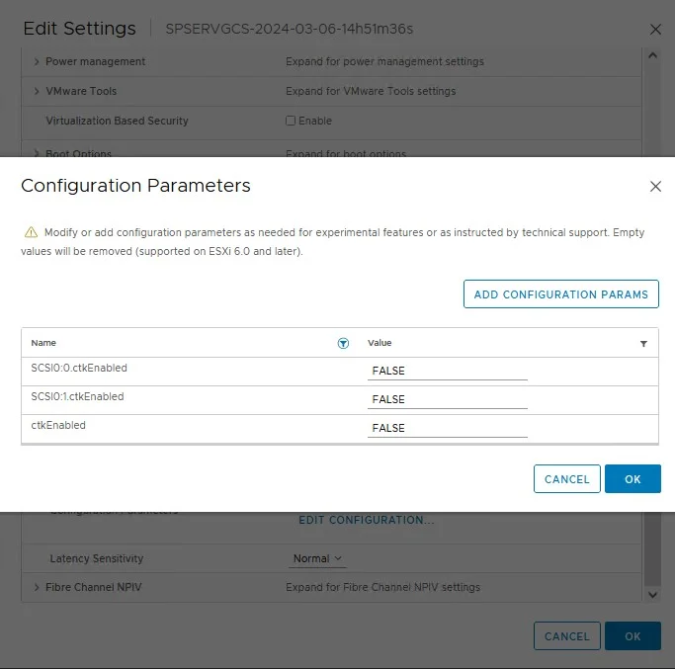675x669 pixels.
Task: Edit the ctkEnabled value field
Action: point(447,429)
